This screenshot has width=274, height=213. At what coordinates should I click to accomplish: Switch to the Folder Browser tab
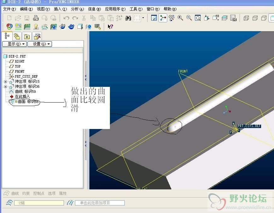pyautogui.click(x=17, y=36)
